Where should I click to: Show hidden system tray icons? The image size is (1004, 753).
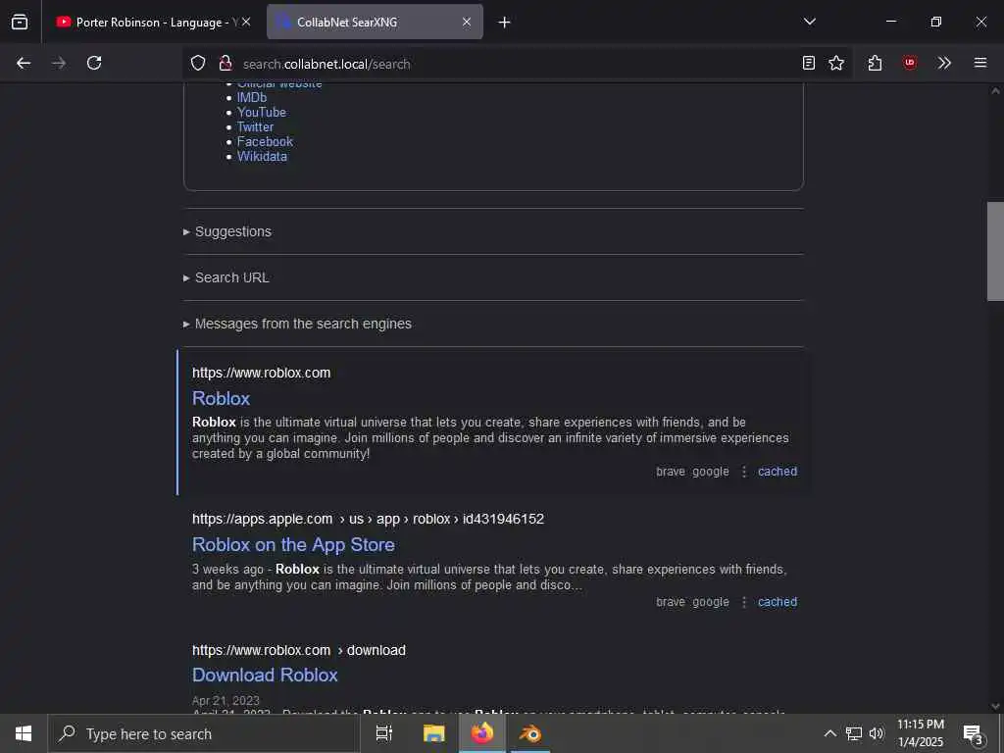point(829,733)
